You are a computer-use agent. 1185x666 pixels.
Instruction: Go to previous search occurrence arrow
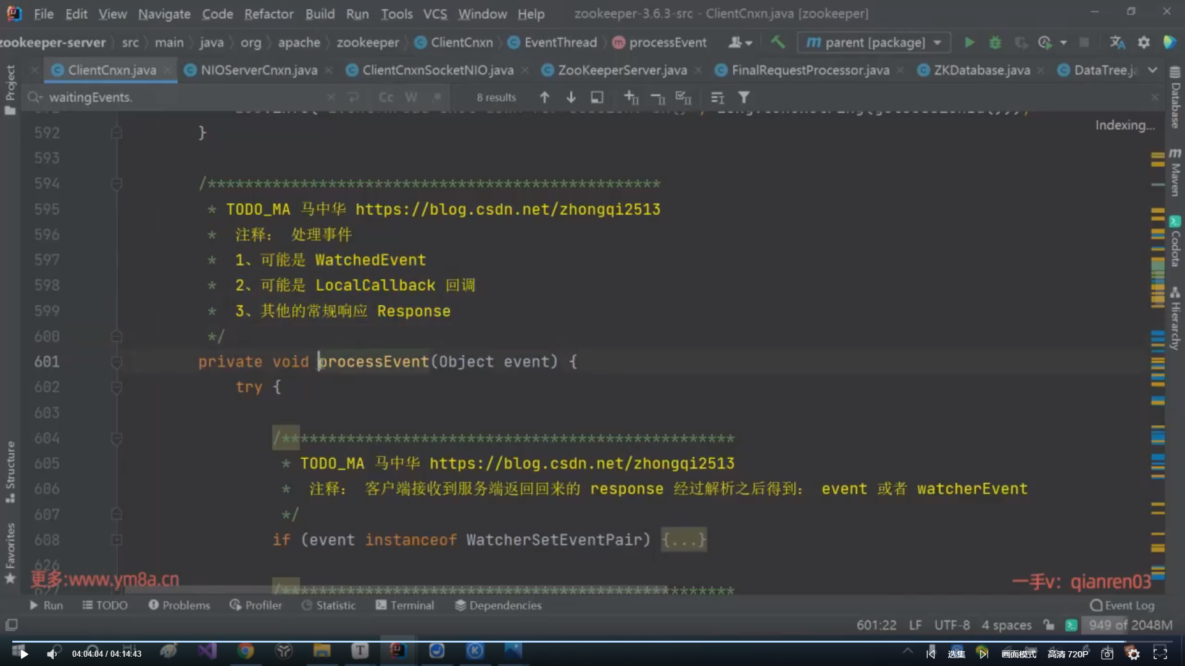544,97
